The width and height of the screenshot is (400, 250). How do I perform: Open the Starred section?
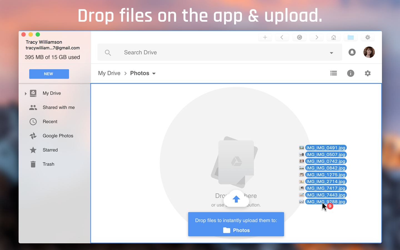click(x=50, y=150)
